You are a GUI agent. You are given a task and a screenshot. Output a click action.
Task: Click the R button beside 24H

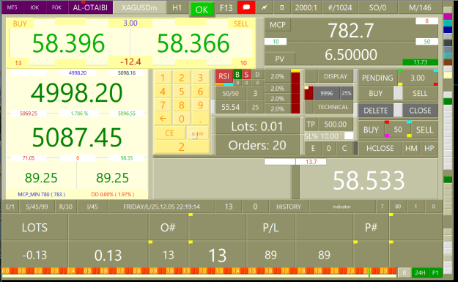click(405, 272)
